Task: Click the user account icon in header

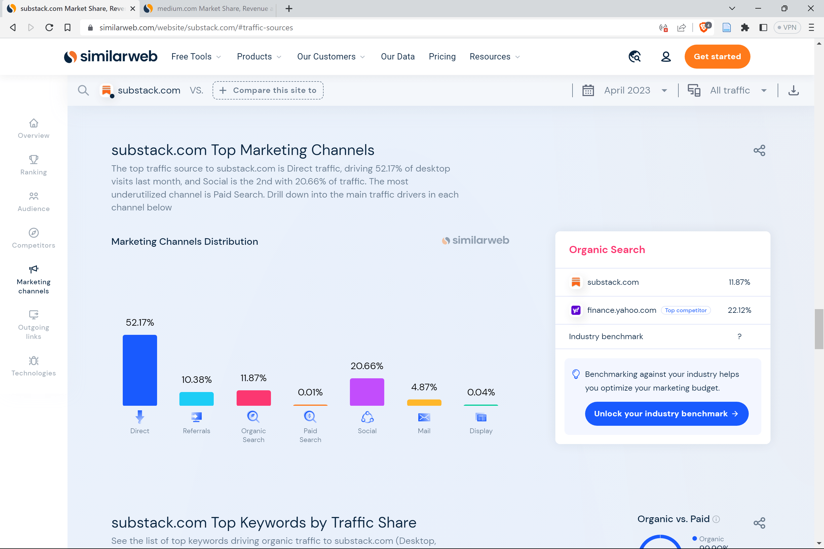Action: coord(666,57)
